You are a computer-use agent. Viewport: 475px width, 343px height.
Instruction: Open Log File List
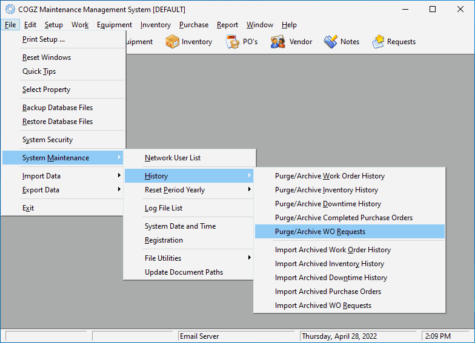point(189,208)
